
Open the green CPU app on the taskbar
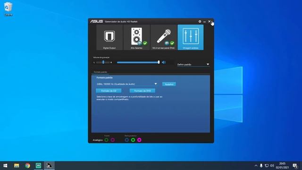(38, 166)
